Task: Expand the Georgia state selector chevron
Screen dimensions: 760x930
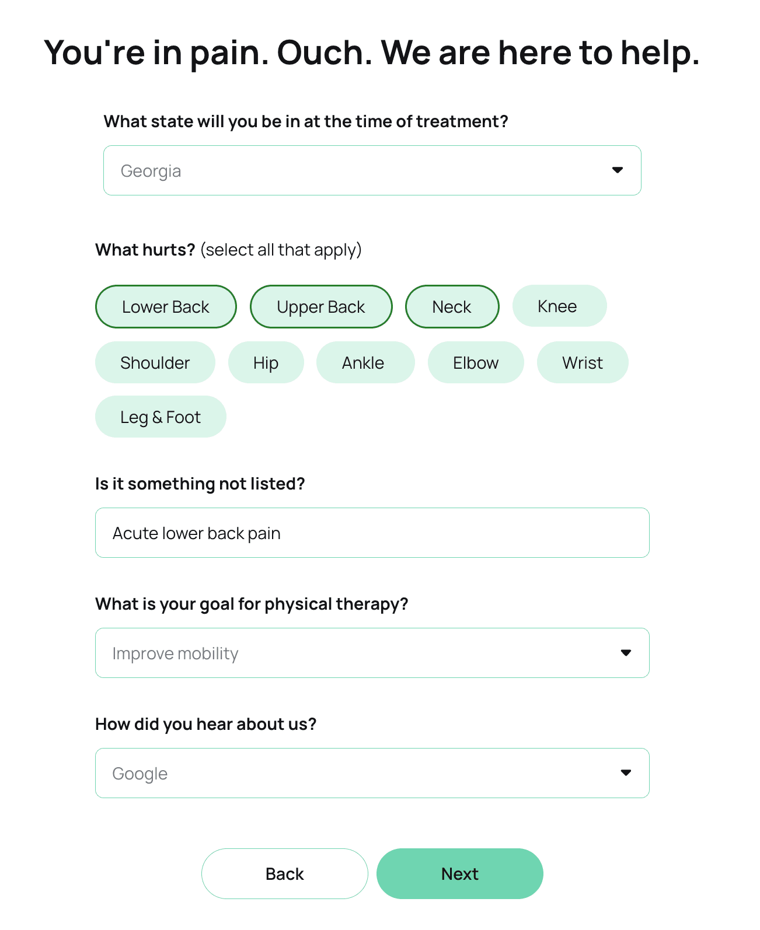Action: (x=618, y=170)
